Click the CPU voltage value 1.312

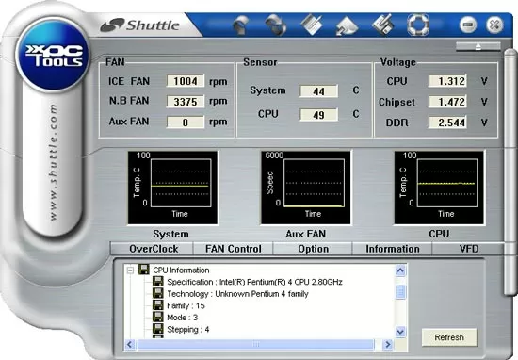(x=447, y=81)
